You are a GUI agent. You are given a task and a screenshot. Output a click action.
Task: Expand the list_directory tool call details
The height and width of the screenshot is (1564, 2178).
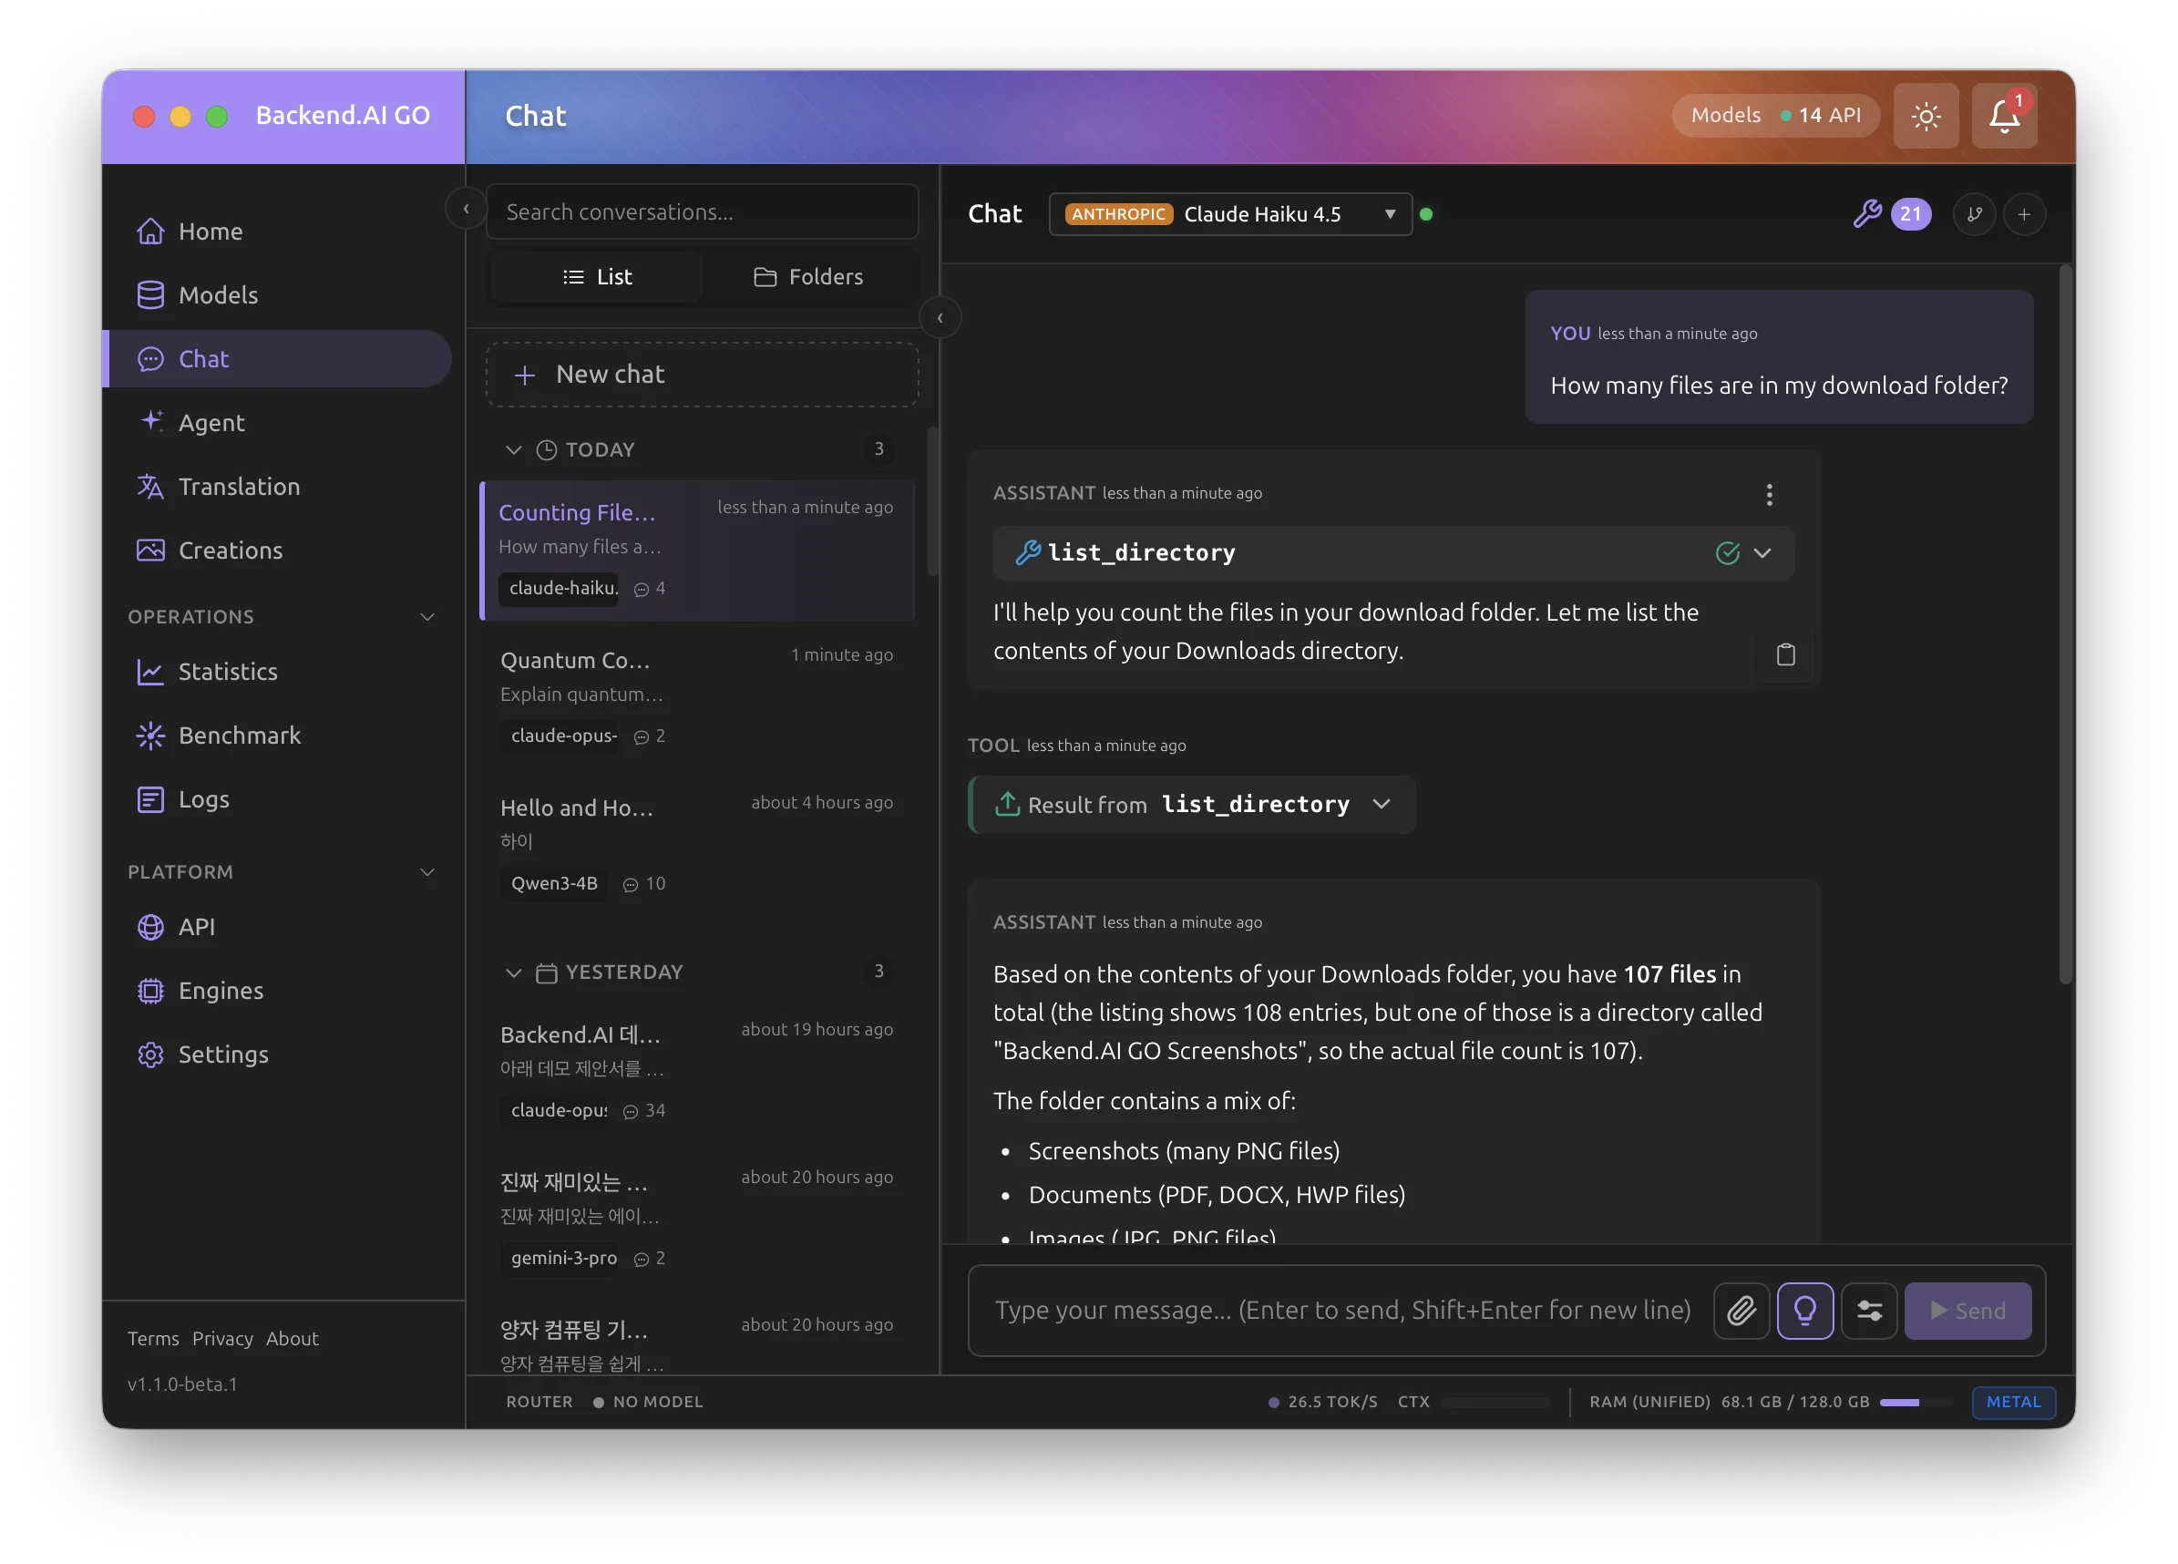[x=1763, y=552]
